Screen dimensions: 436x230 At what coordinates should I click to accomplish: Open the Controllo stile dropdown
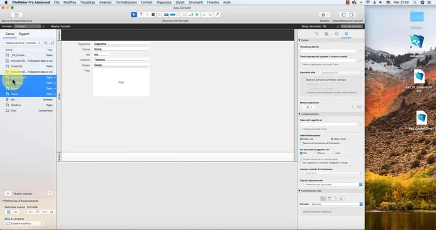coord(341,72)
